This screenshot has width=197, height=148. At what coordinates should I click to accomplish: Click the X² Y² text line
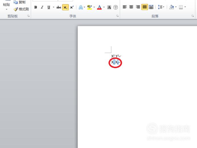tap(116, 56)
